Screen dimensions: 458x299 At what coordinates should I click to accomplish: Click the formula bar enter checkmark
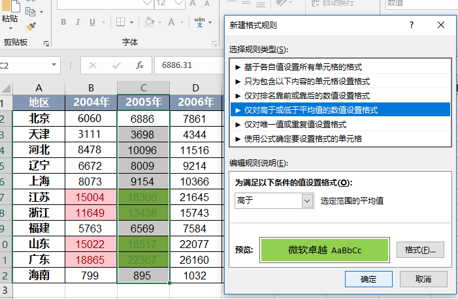(x=116, y=65)
